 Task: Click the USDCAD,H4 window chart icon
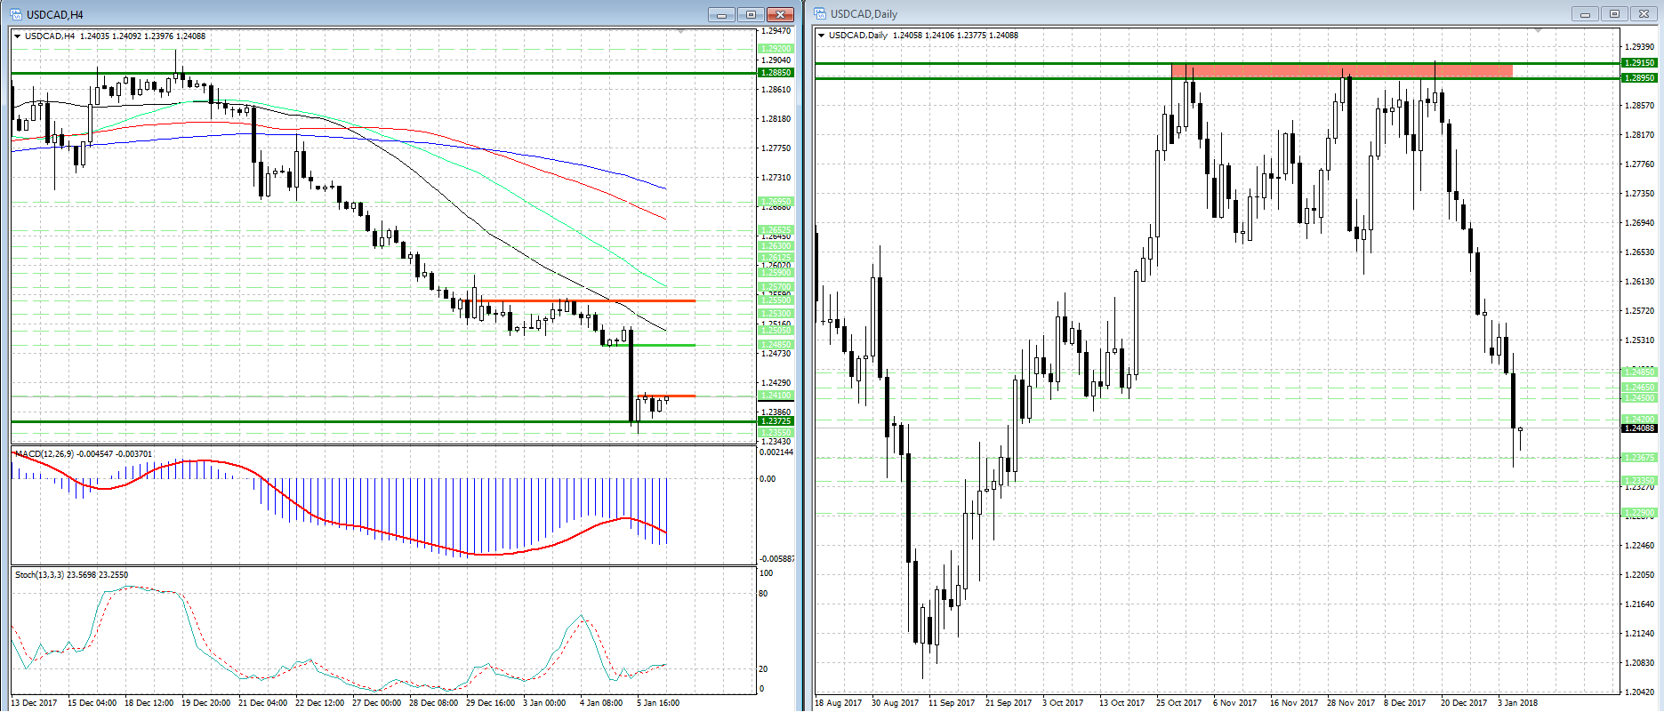click(x=16, y=14)
